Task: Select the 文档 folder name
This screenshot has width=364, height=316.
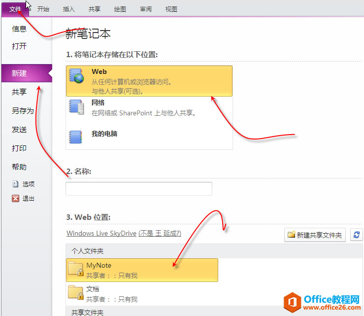Action: [93, 289]
